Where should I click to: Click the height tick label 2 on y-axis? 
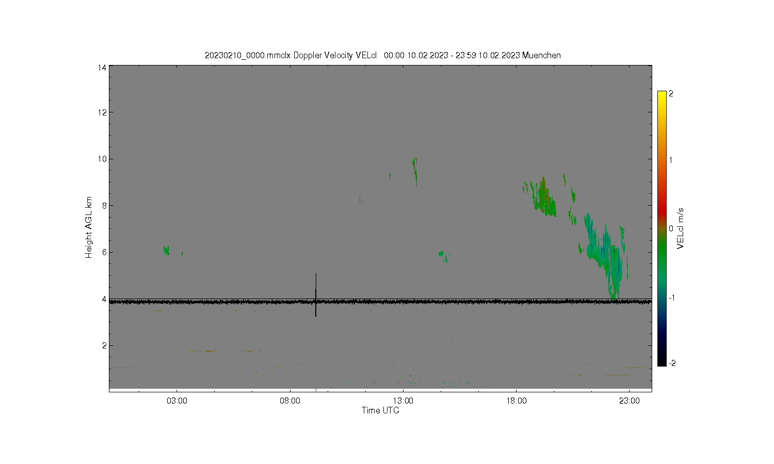click(104, 345)
